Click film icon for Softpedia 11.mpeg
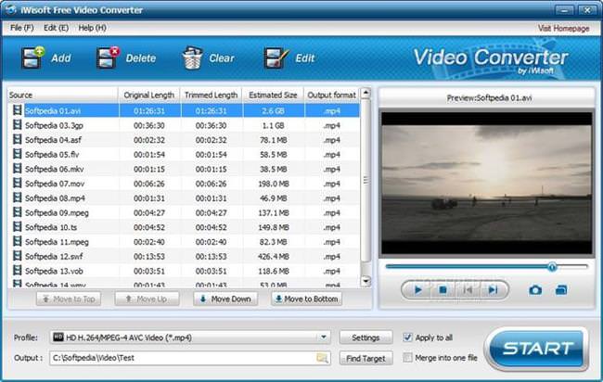This screenshot has width=603, height=382. point(17,242)
